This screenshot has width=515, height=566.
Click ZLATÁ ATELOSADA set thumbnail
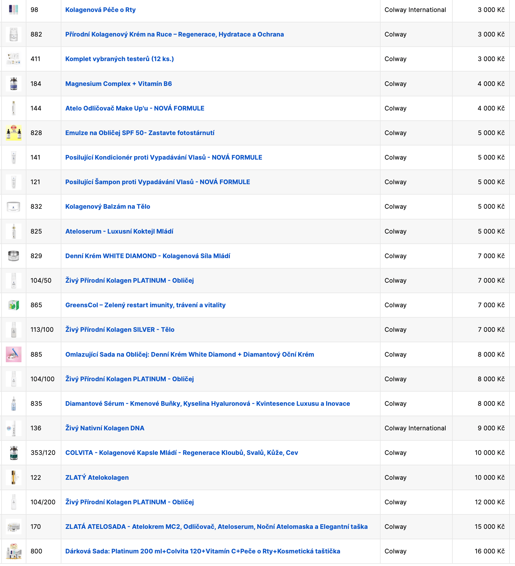(14, 527)
